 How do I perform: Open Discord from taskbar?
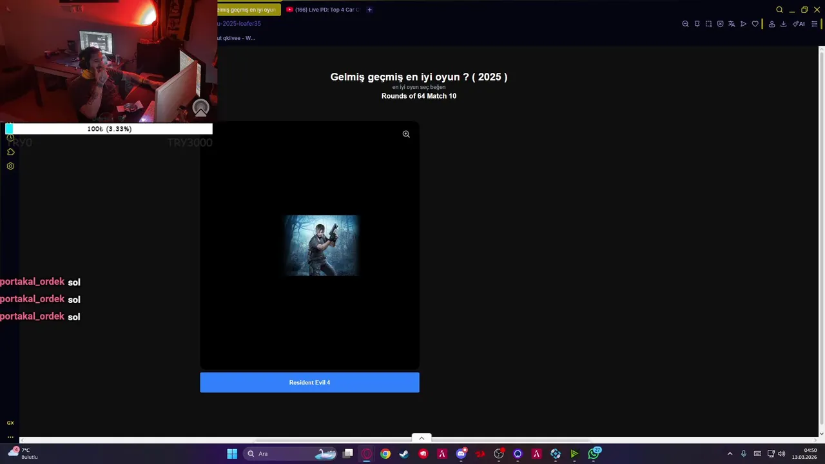click(x=461, y=454)
